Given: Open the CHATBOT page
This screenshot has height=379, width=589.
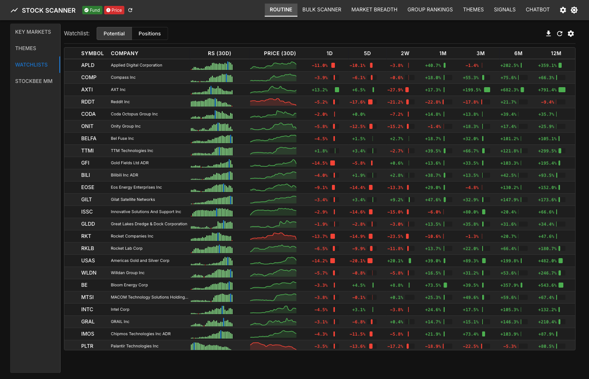Looking at the screenshot, I should 537,9.
